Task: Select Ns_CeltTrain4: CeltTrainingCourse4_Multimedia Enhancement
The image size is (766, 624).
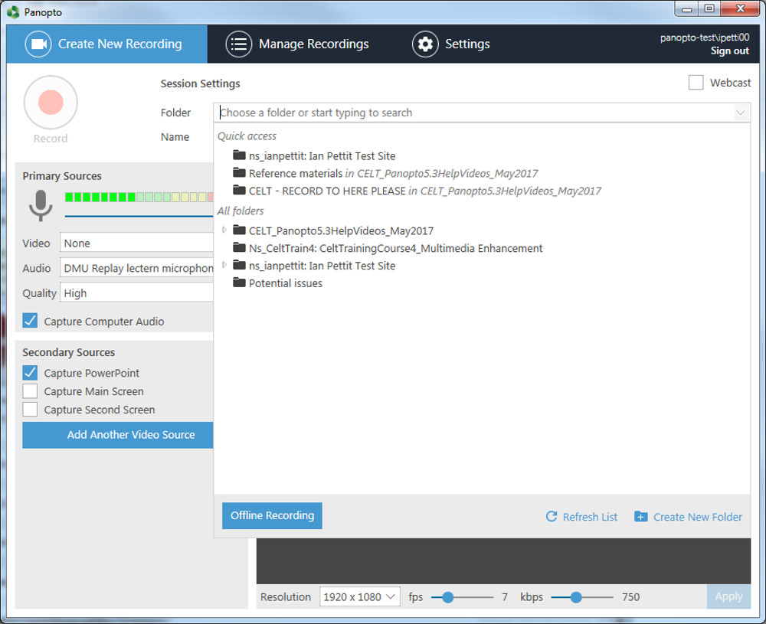Action: (x=395, y=248)
